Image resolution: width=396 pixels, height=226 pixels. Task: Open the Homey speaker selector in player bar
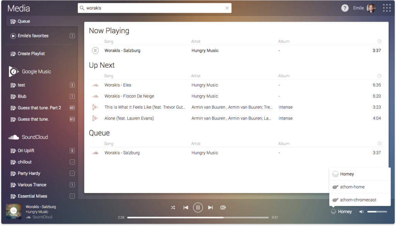341,212
